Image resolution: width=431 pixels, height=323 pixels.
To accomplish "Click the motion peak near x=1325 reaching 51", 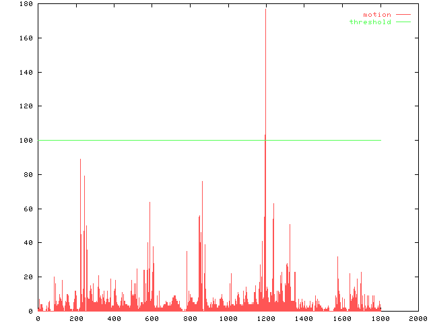I will tap(290, 225).
